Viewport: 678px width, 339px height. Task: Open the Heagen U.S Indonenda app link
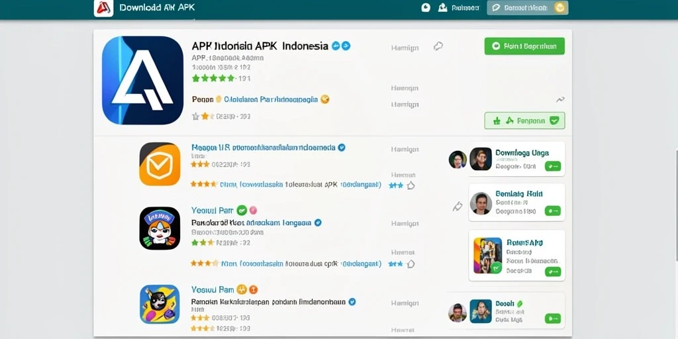[264, 148]
